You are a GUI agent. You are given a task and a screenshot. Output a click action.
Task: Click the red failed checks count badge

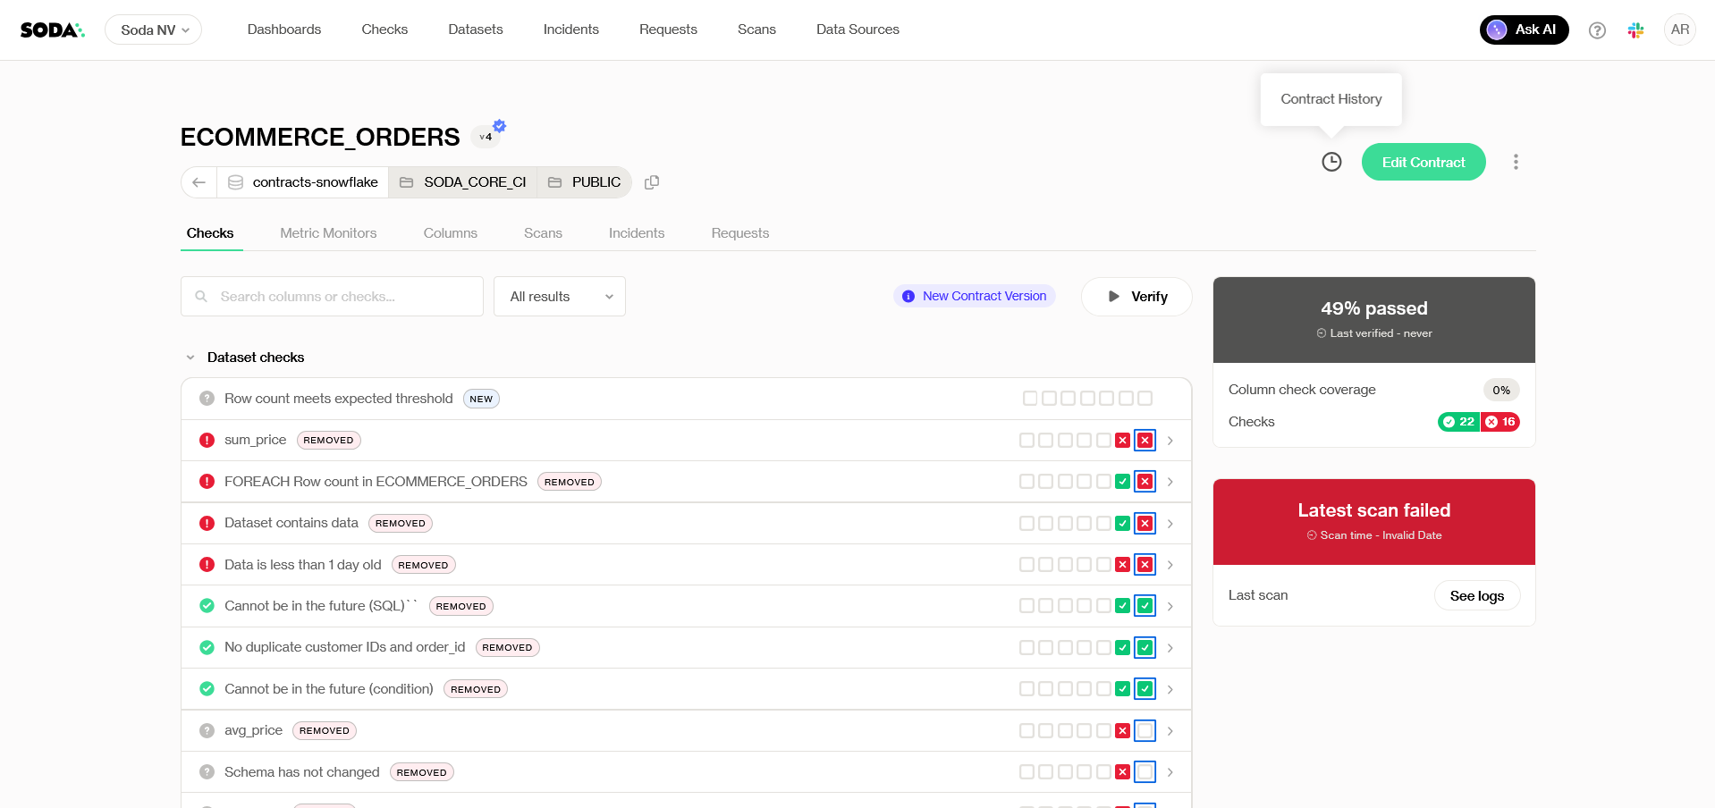tap(1500, 422)
